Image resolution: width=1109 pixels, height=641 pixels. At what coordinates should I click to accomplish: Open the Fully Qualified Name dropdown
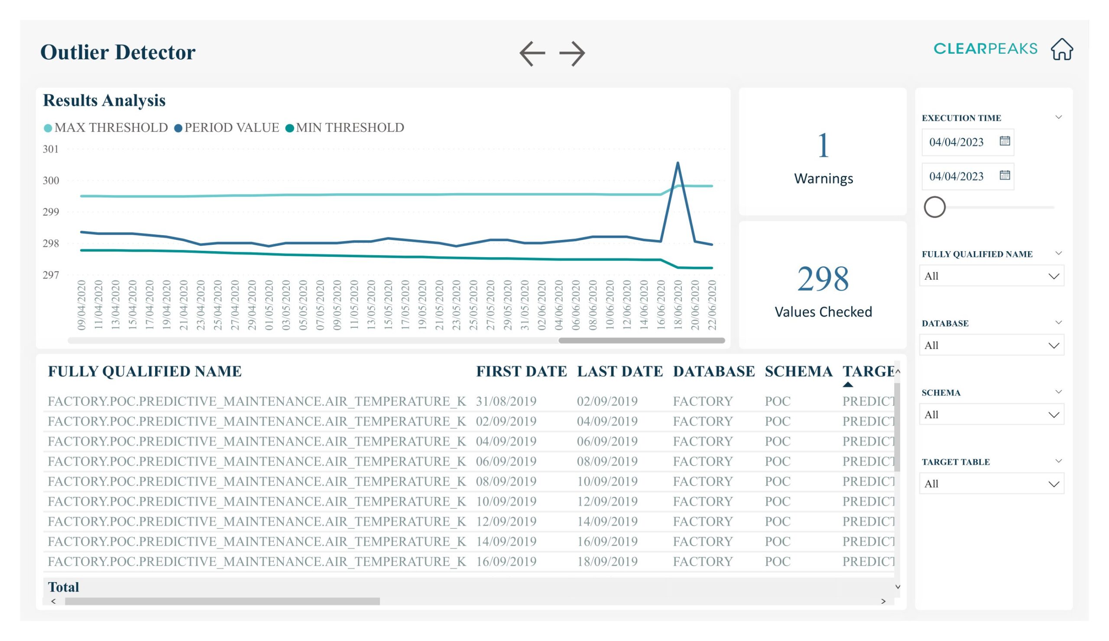pos(991,276)
